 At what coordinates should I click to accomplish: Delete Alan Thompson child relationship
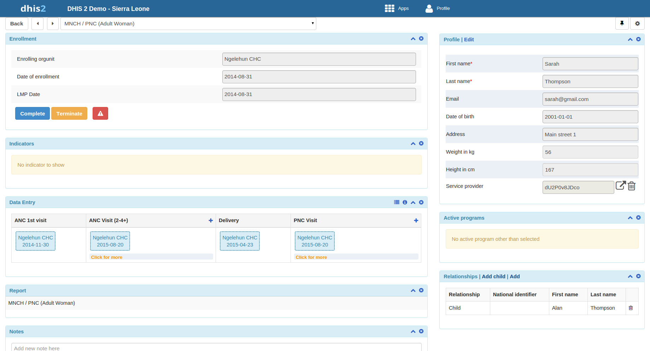[631, 308]
